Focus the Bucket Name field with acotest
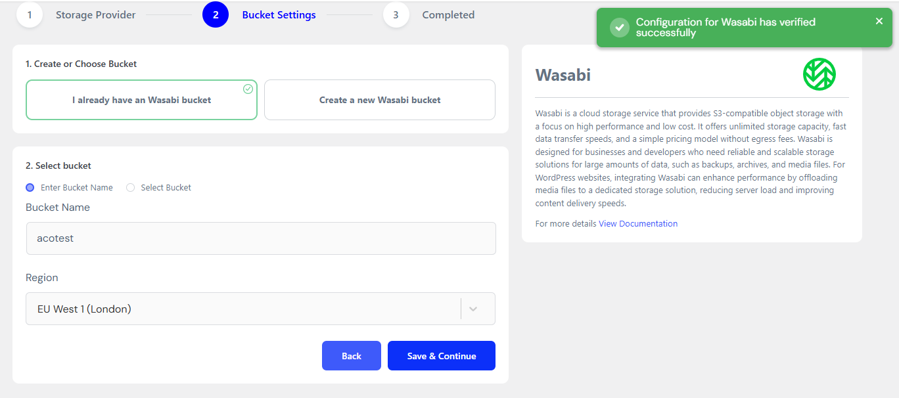The width and height of the screenshot is (899, 398). (x=261, y=238)
